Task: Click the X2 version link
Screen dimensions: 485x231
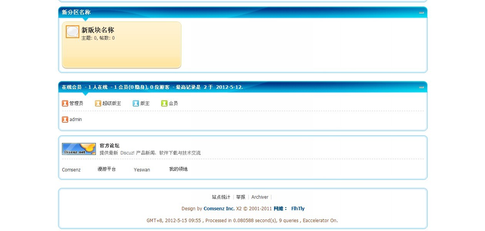Action: [x=239, y=209]
